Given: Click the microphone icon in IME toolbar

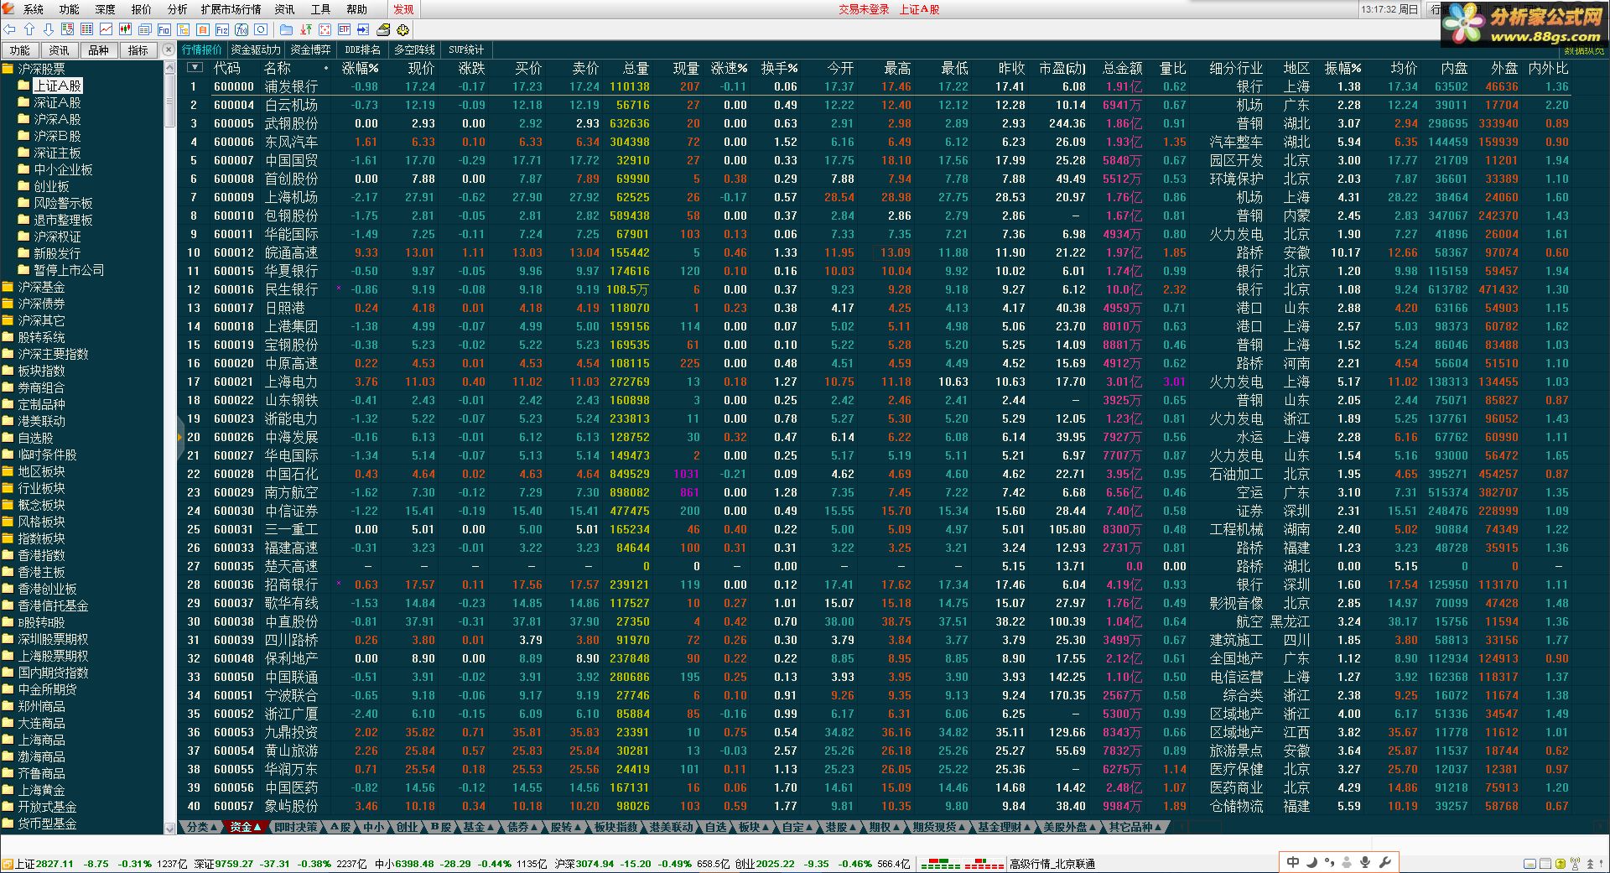Looking at the screenshot, I should (1365, 862).
